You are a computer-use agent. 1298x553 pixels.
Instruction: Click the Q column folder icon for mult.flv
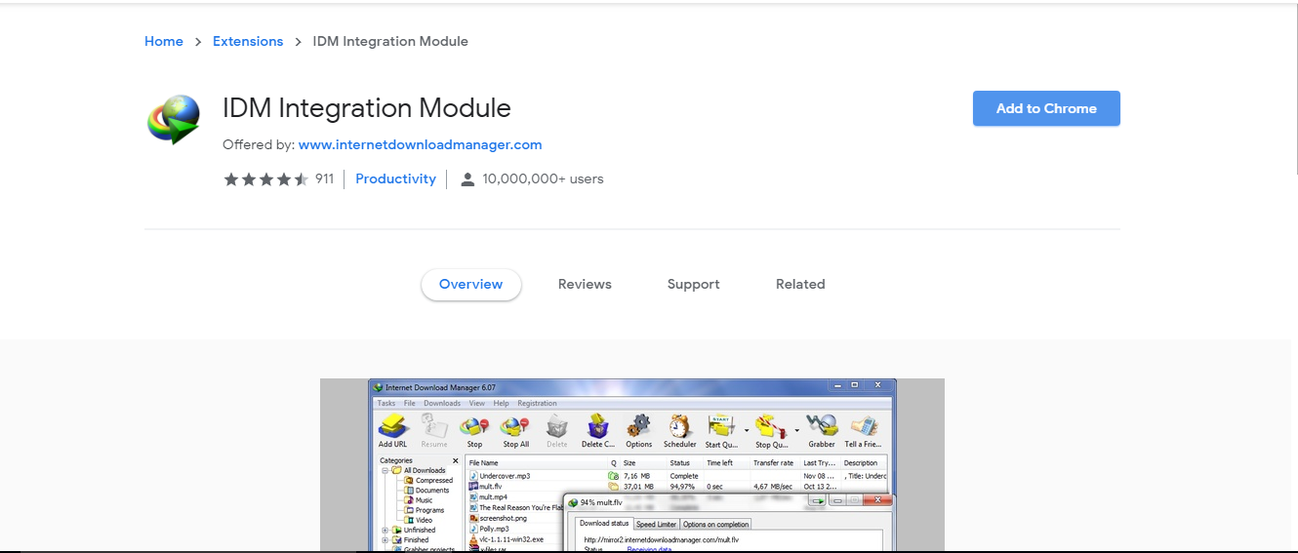[x=614, y=486]
